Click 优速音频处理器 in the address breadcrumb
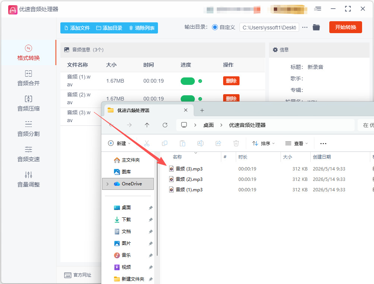Viewport: 374px width, 284px height. 247,125
